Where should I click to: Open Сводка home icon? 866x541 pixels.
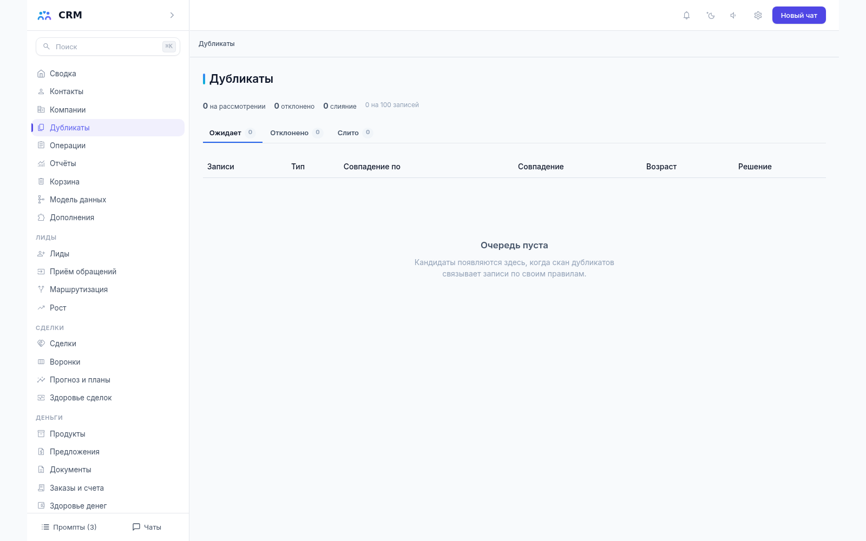[x=41, y=74]
